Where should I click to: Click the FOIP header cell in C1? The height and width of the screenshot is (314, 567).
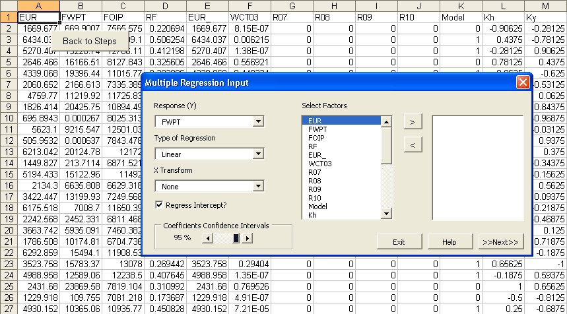point(123,17)
